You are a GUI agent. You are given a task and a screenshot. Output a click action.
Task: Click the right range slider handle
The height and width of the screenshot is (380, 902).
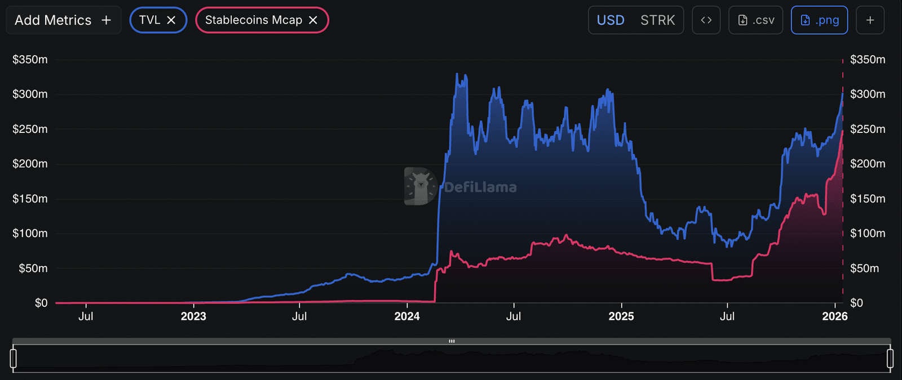[x=890, y=358]
